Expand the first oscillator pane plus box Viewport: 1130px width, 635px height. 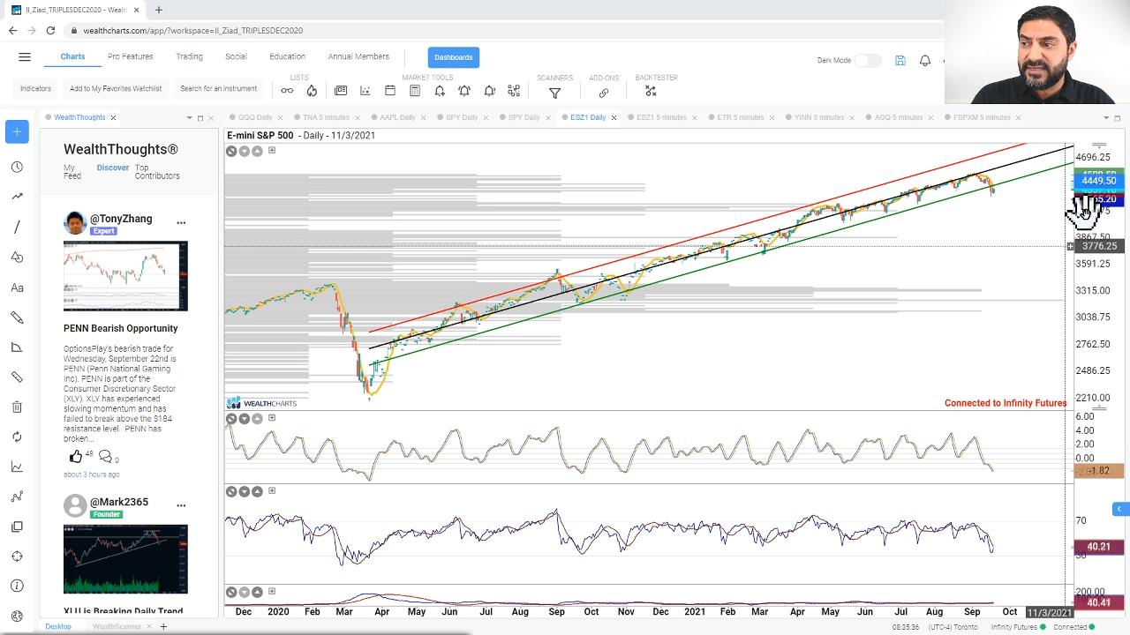(x=272, y=418)
